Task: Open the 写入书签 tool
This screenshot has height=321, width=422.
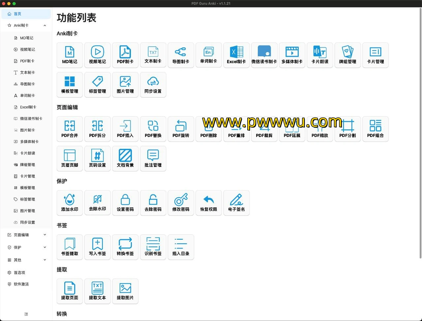Action: coord(97,247)
